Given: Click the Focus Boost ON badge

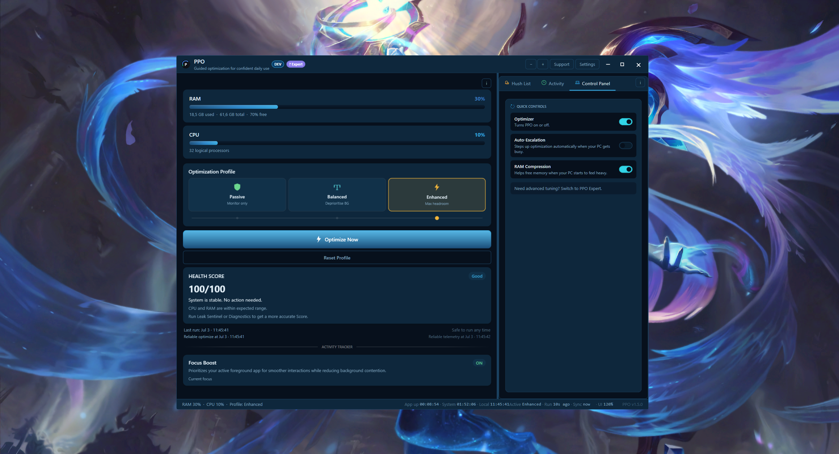Looking at the screenshot, I should [x=479, y=363].
